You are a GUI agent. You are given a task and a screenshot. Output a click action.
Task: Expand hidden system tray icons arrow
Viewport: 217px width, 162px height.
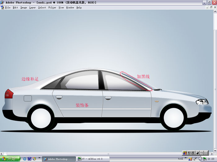pos(201,159)
